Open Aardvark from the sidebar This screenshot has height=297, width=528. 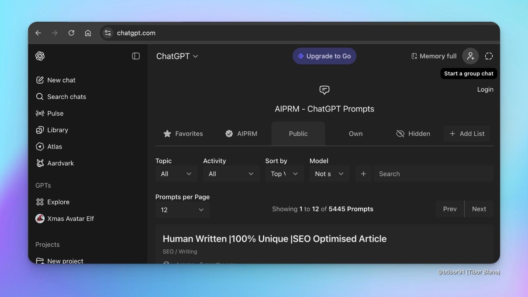tap(60, 163)
